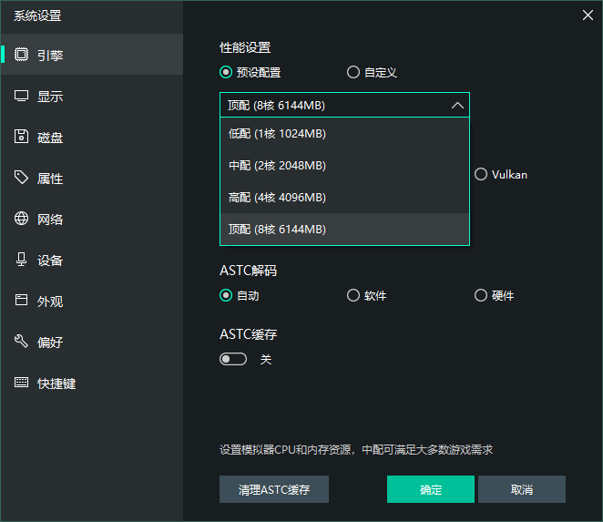
Task: Click the 外观 window icon
Action: click(x=21, y=301)
